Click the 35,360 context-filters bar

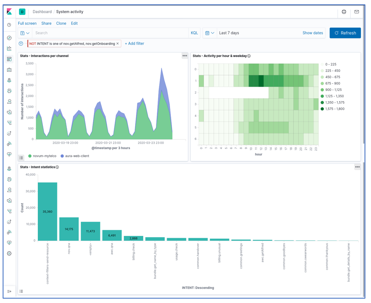coord(47,212)
